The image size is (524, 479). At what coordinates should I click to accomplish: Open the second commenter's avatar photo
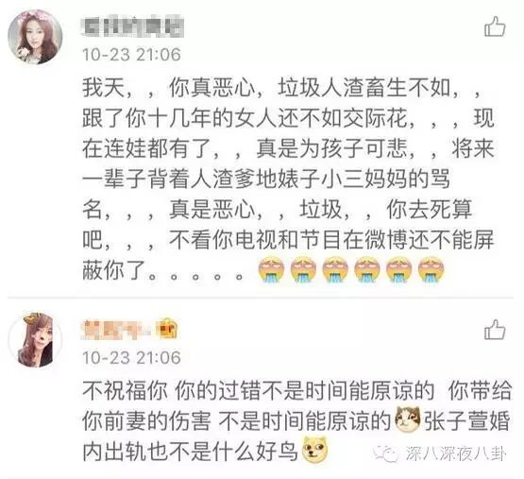[x=36, y=339]
